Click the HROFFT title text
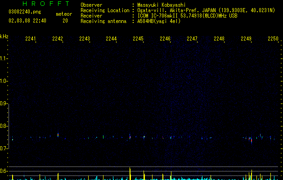The image size is (283, 180). (46, 4)
